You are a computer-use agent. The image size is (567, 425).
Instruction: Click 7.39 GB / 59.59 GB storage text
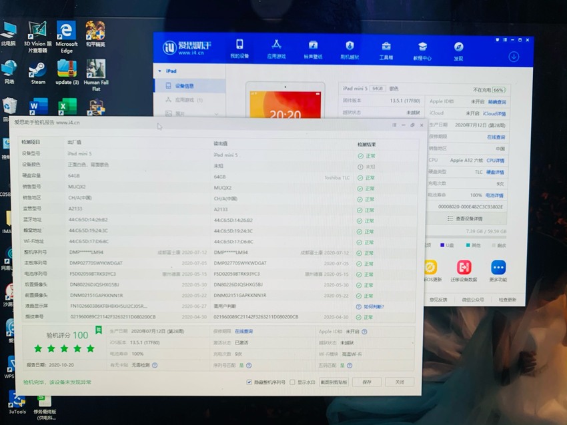486,231
